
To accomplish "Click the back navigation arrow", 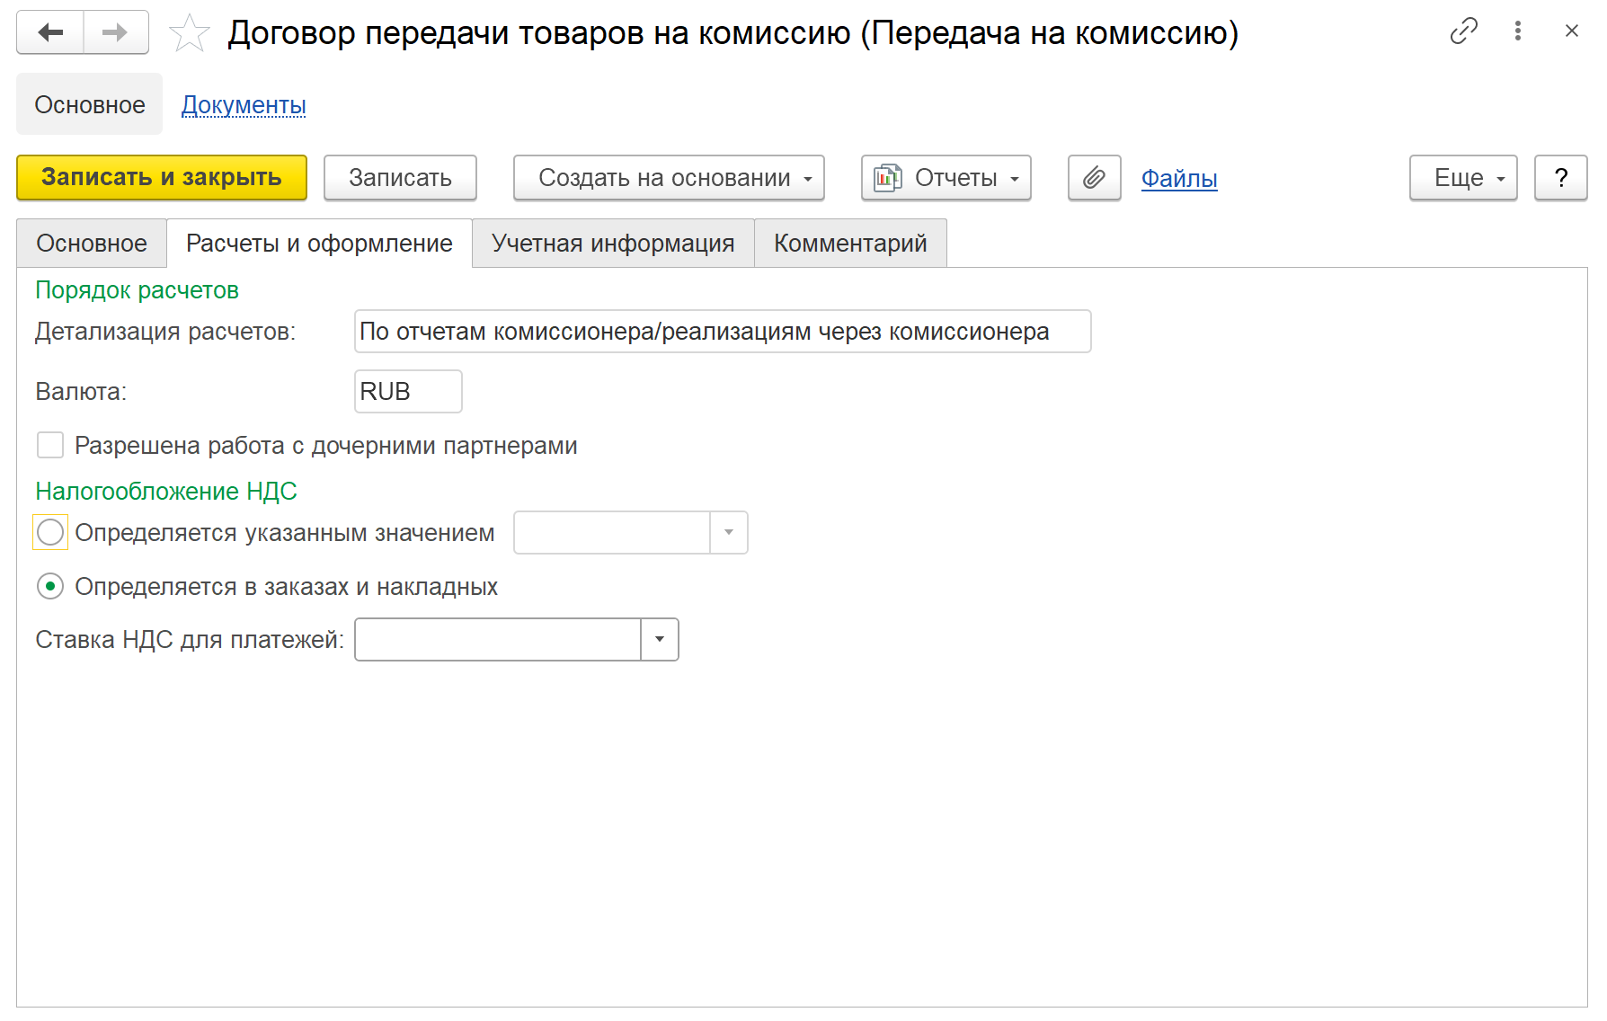I will coord(50,33).
